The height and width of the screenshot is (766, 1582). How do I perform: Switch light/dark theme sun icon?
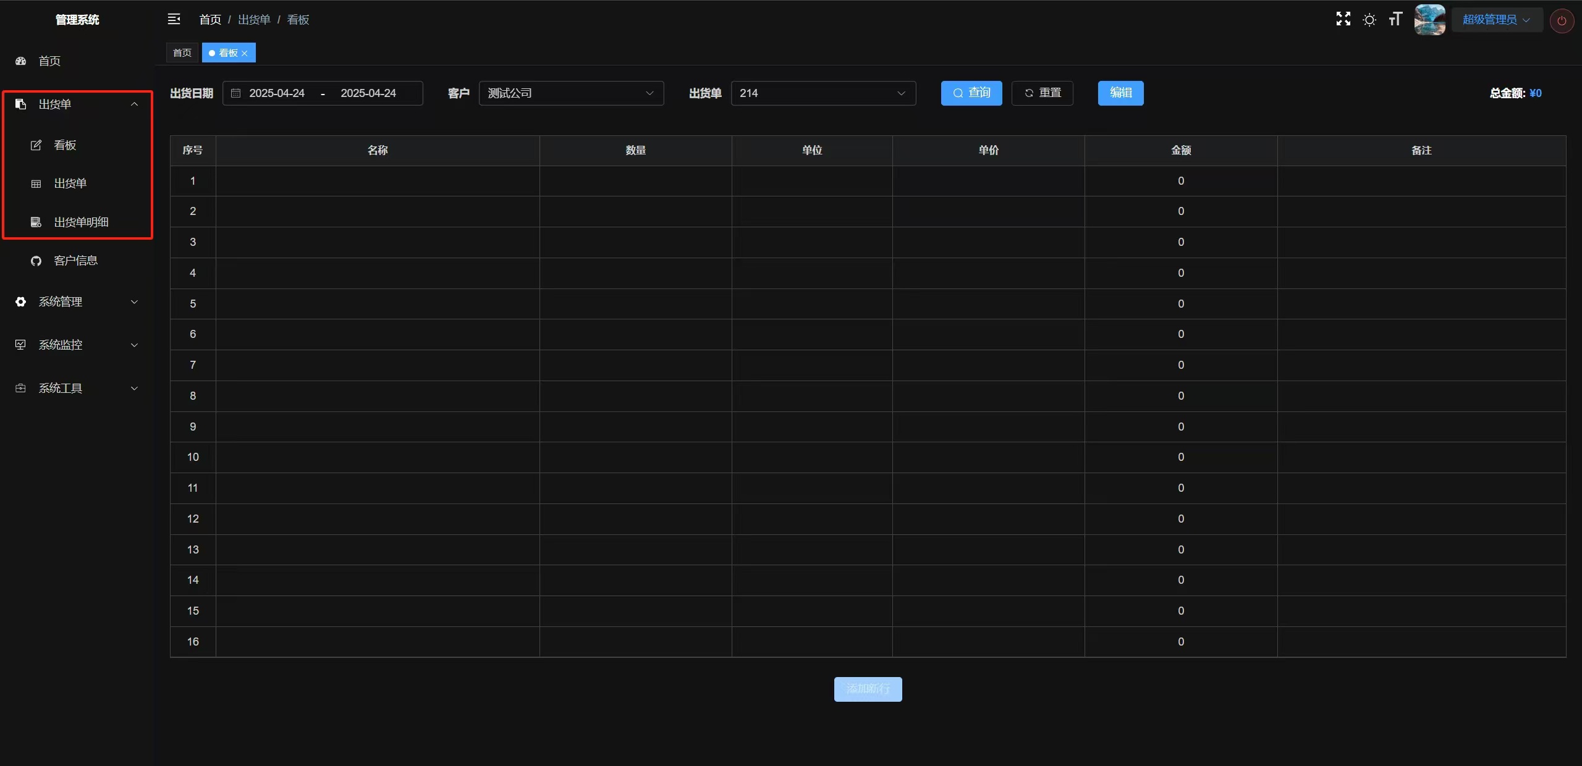click(x=1369, y=20)
